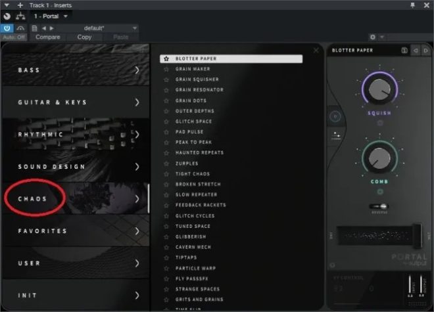Expand Init category chevron

tap(137, 296)
